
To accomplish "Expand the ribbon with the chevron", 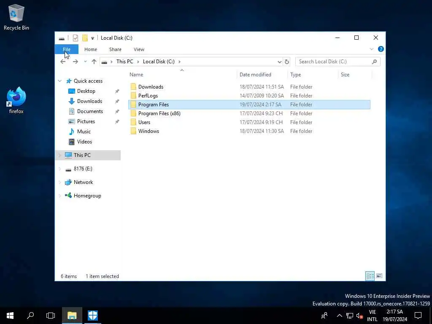I will pyautogui.click(x=371, y=49).
